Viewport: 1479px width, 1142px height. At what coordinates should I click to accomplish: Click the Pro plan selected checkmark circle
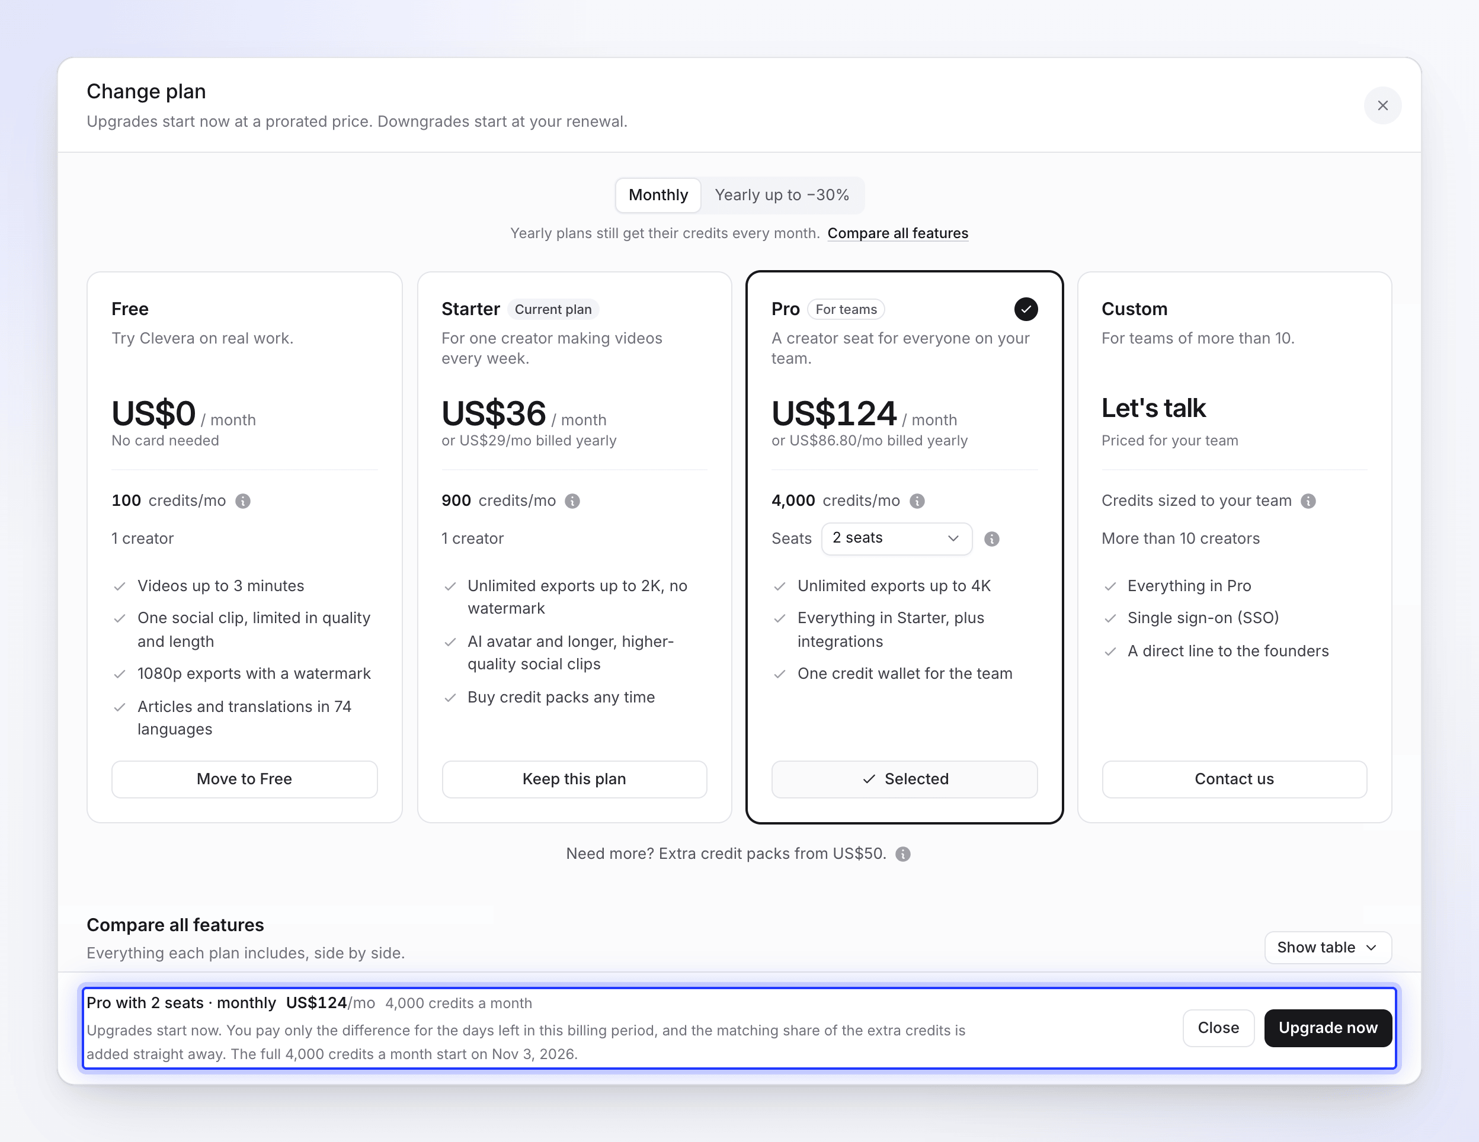click(x=1025, y=309)
